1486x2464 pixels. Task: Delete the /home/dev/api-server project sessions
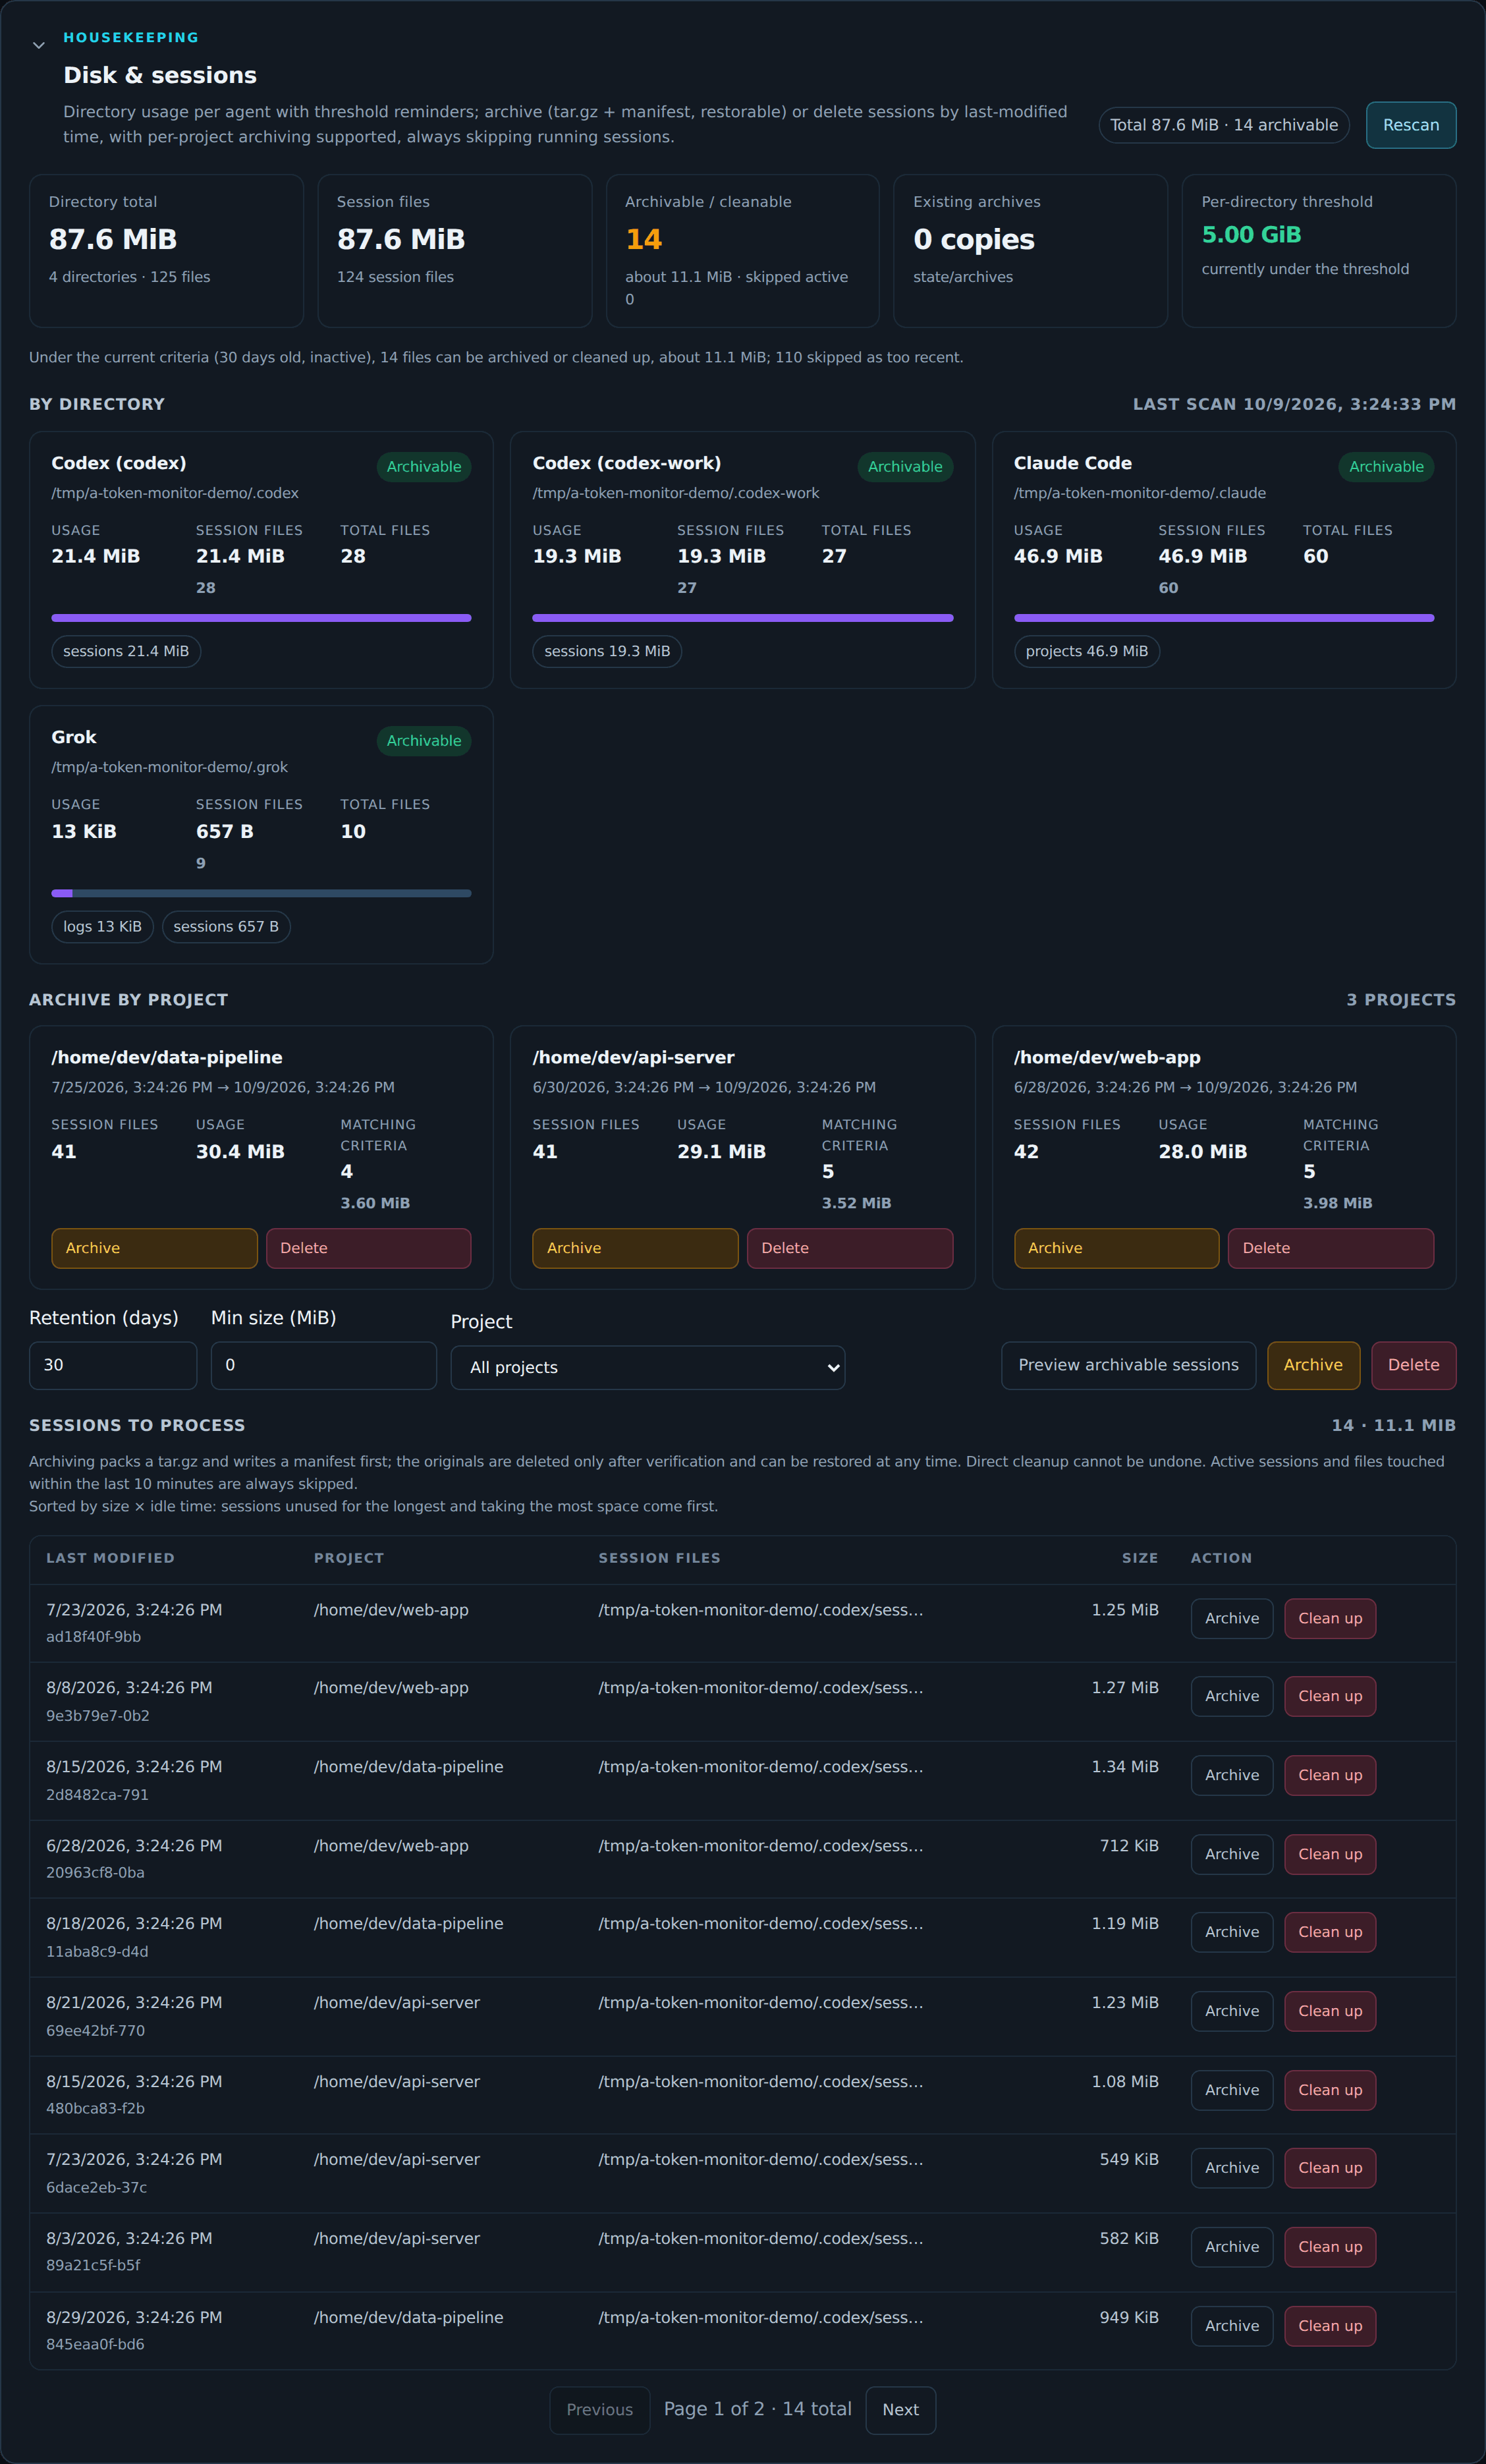coord(849,1248)
